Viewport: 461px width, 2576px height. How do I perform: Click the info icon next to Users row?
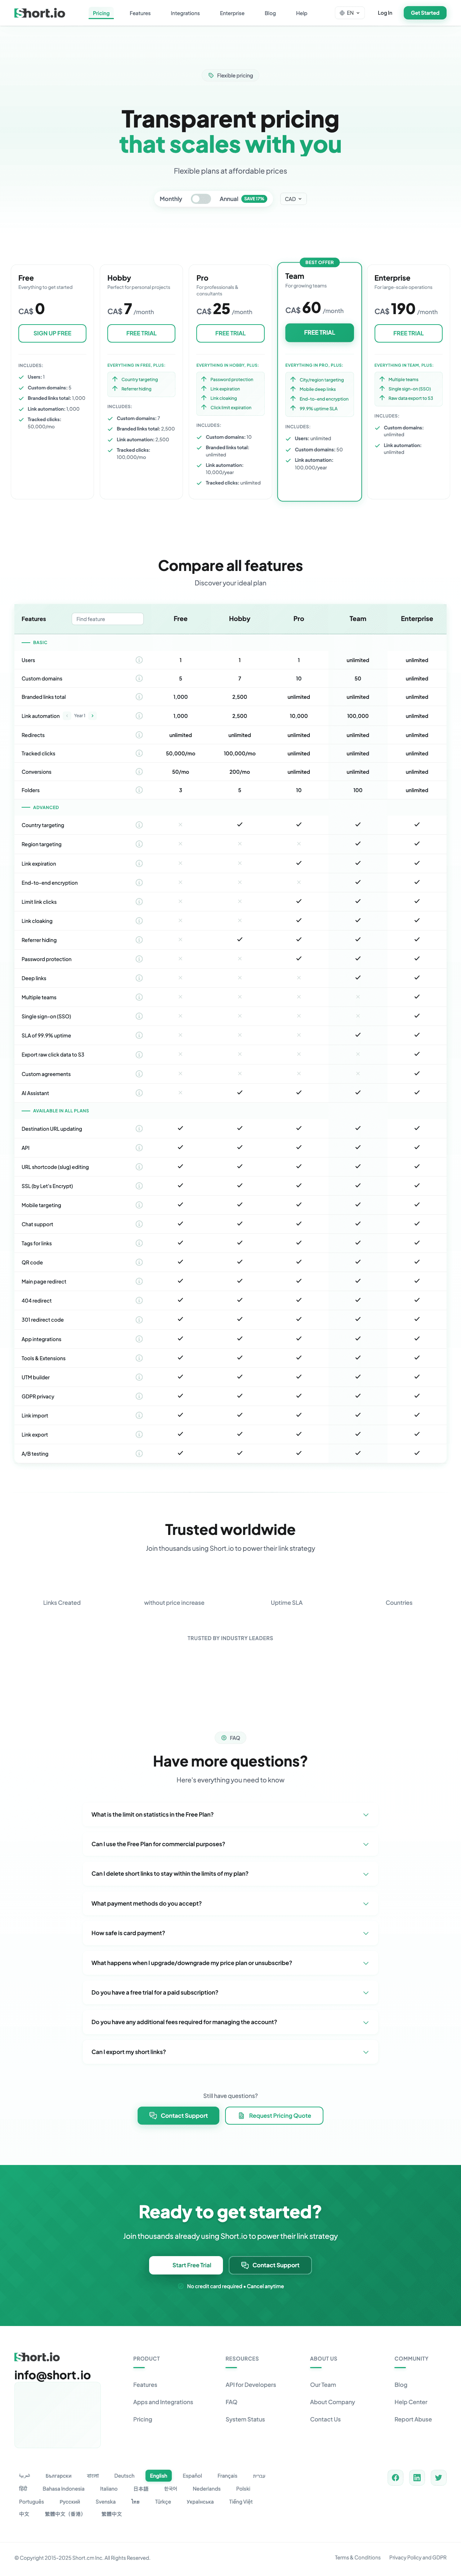point(139,660)
